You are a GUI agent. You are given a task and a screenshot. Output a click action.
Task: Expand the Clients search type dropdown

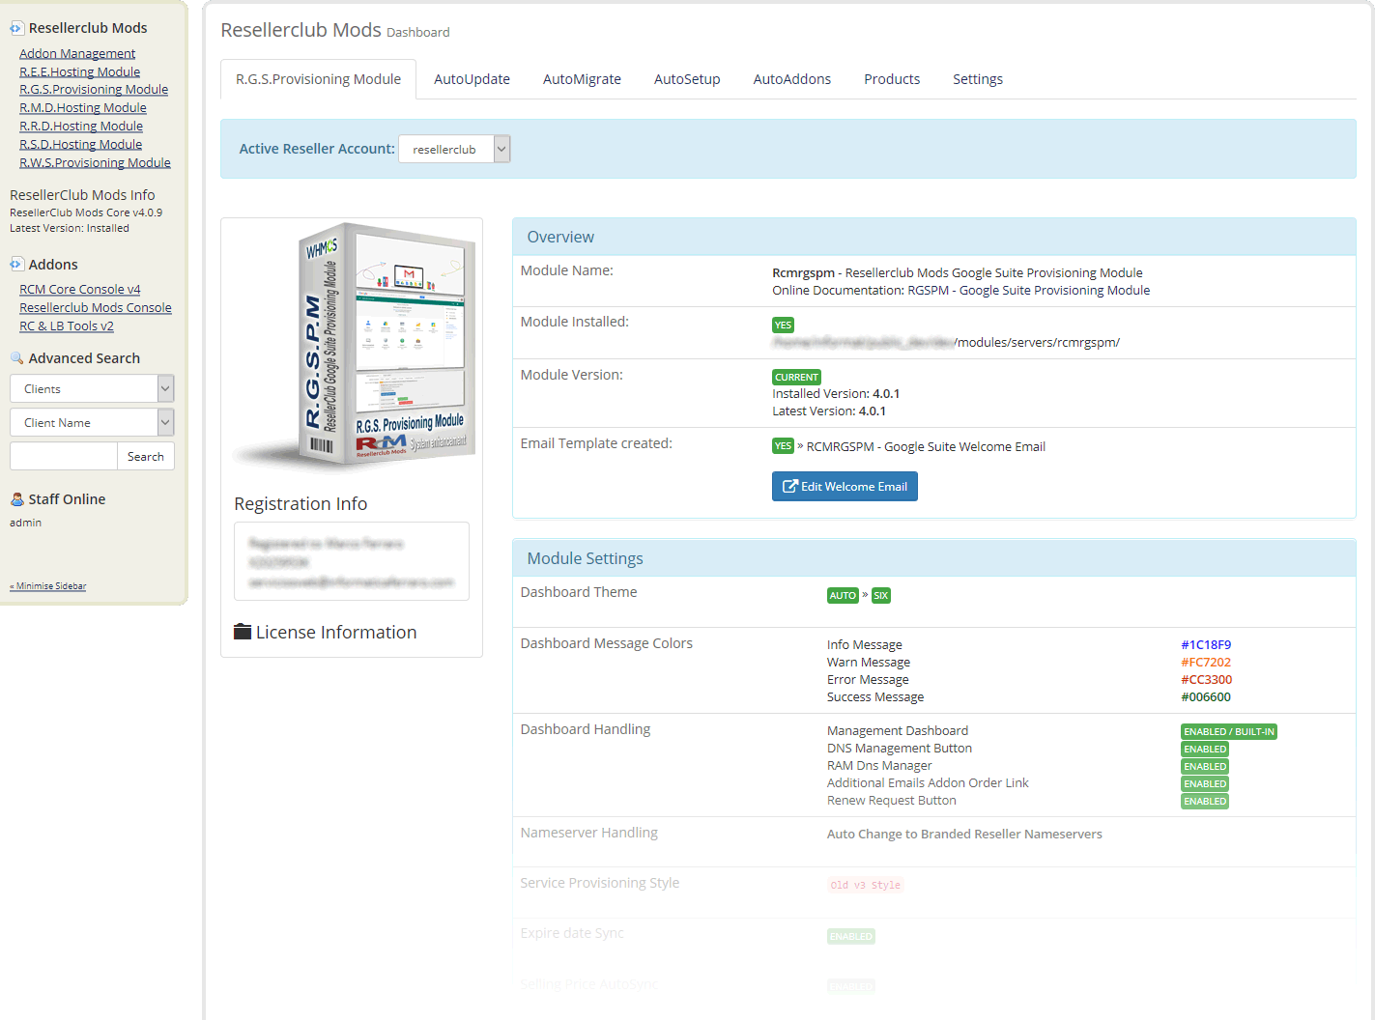[x=92, y=388]
